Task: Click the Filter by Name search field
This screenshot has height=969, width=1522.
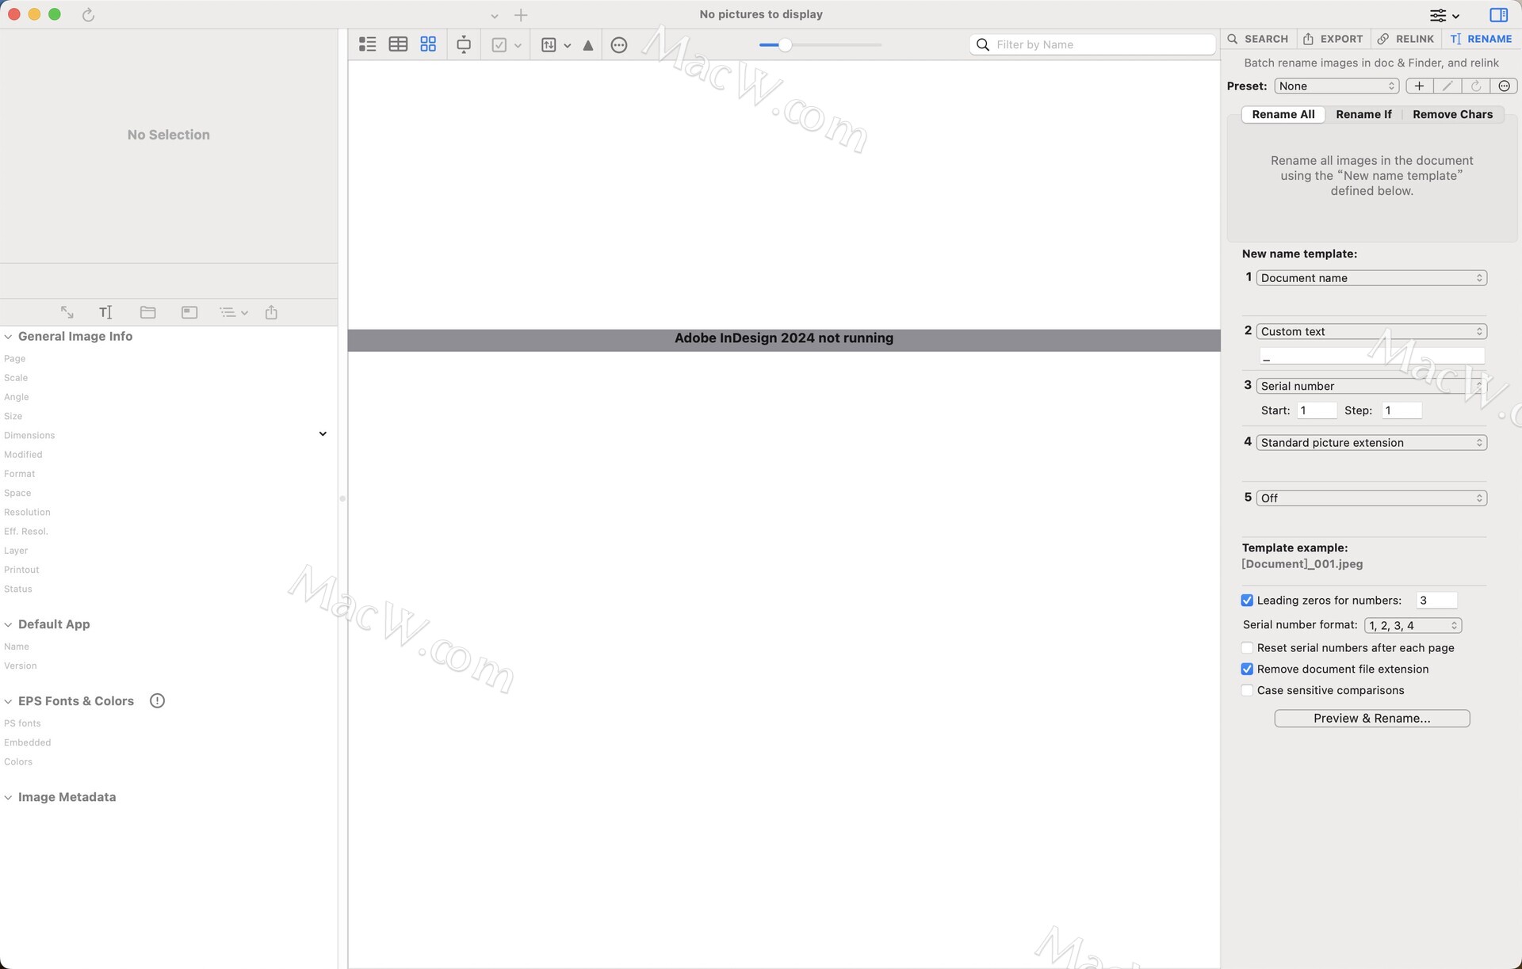Action: point(1092,44)
